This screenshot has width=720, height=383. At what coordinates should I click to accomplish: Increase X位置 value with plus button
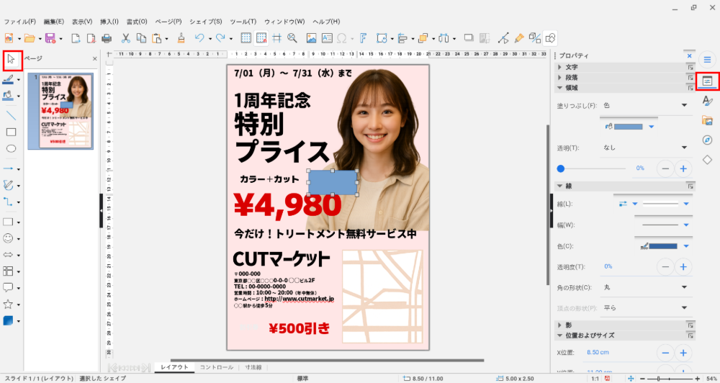click(x=683, y=353)
